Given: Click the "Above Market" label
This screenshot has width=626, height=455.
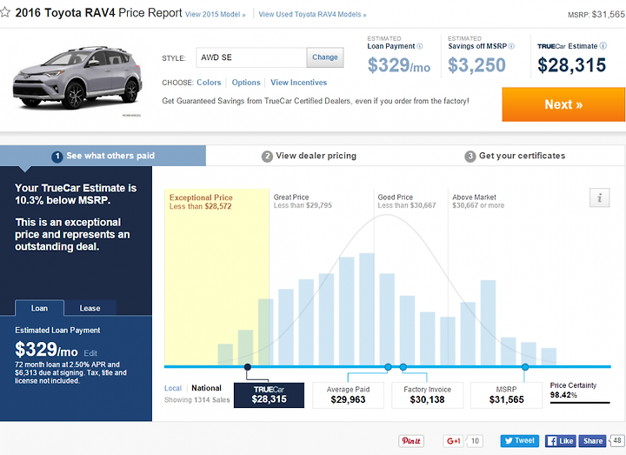Looking at the screenshot, I should pos(475,197).
